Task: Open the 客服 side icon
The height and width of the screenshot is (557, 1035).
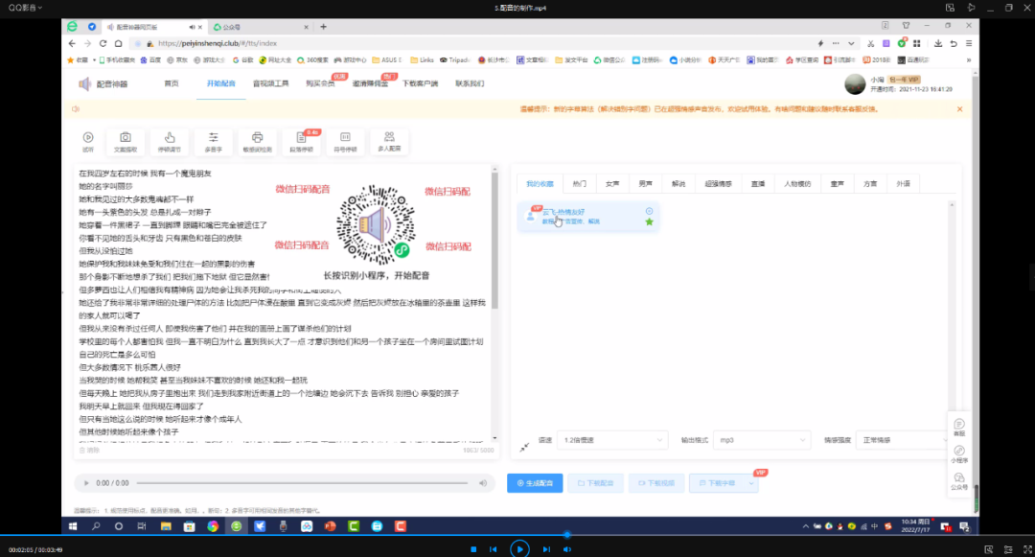Action: [x=959, y=427]
